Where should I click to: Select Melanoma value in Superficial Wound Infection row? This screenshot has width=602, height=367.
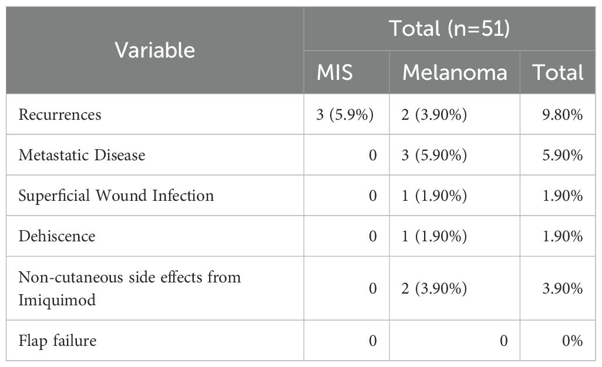click(x=435, y=196)
